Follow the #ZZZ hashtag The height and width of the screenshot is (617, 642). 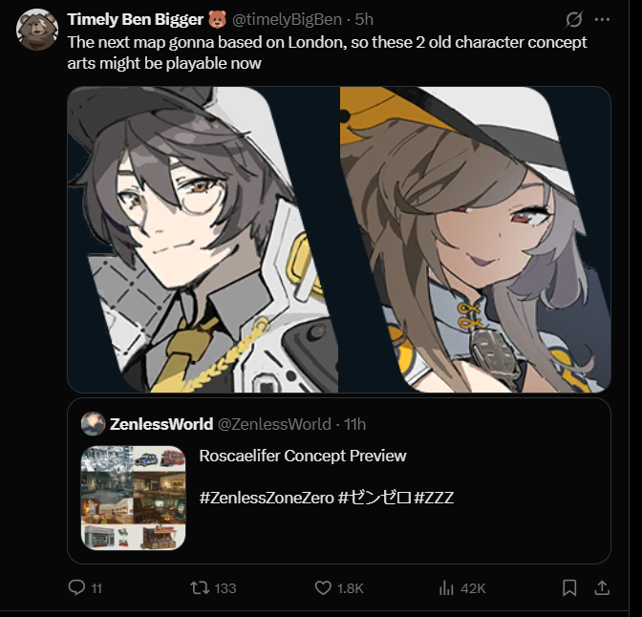(434, 498)
